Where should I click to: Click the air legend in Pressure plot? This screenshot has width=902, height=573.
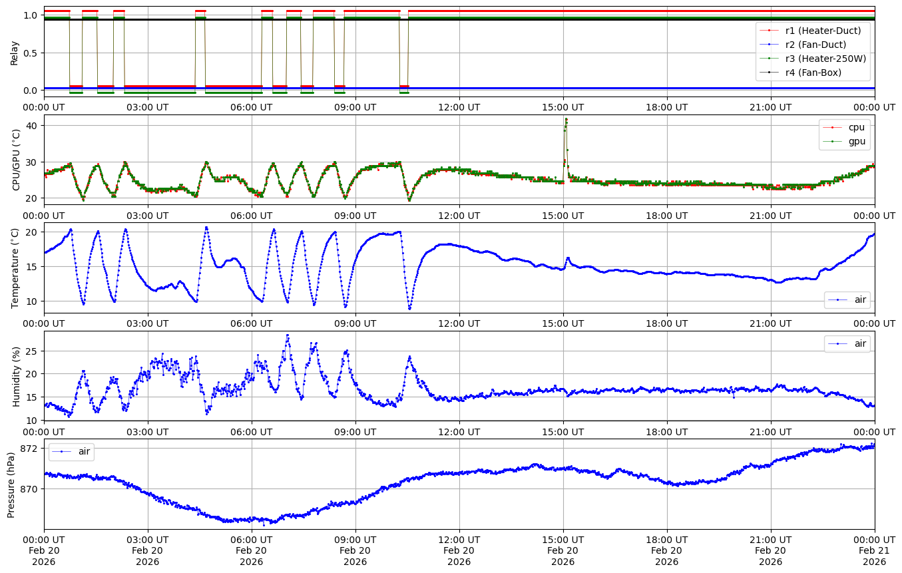(x=84, y=451)
